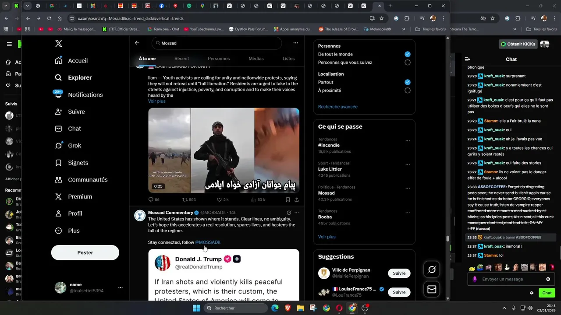Screen dimensions: 561x315
Task: Open floating messages envelope button
Action: [x=432, y=289]
